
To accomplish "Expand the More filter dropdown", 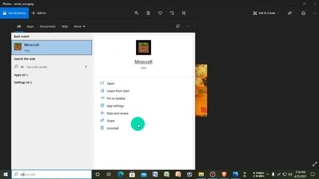I will click(x=79, y=26).
